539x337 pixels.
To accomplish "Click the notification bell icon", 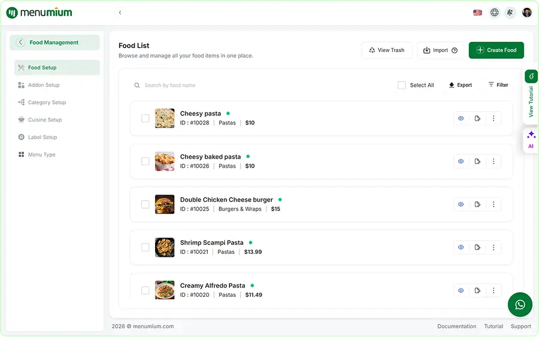I will (x=510, y=13).
